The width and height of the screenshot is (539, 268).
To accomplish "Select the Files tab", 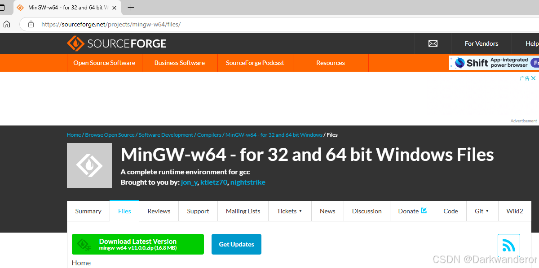I will [x=124, y=211].
